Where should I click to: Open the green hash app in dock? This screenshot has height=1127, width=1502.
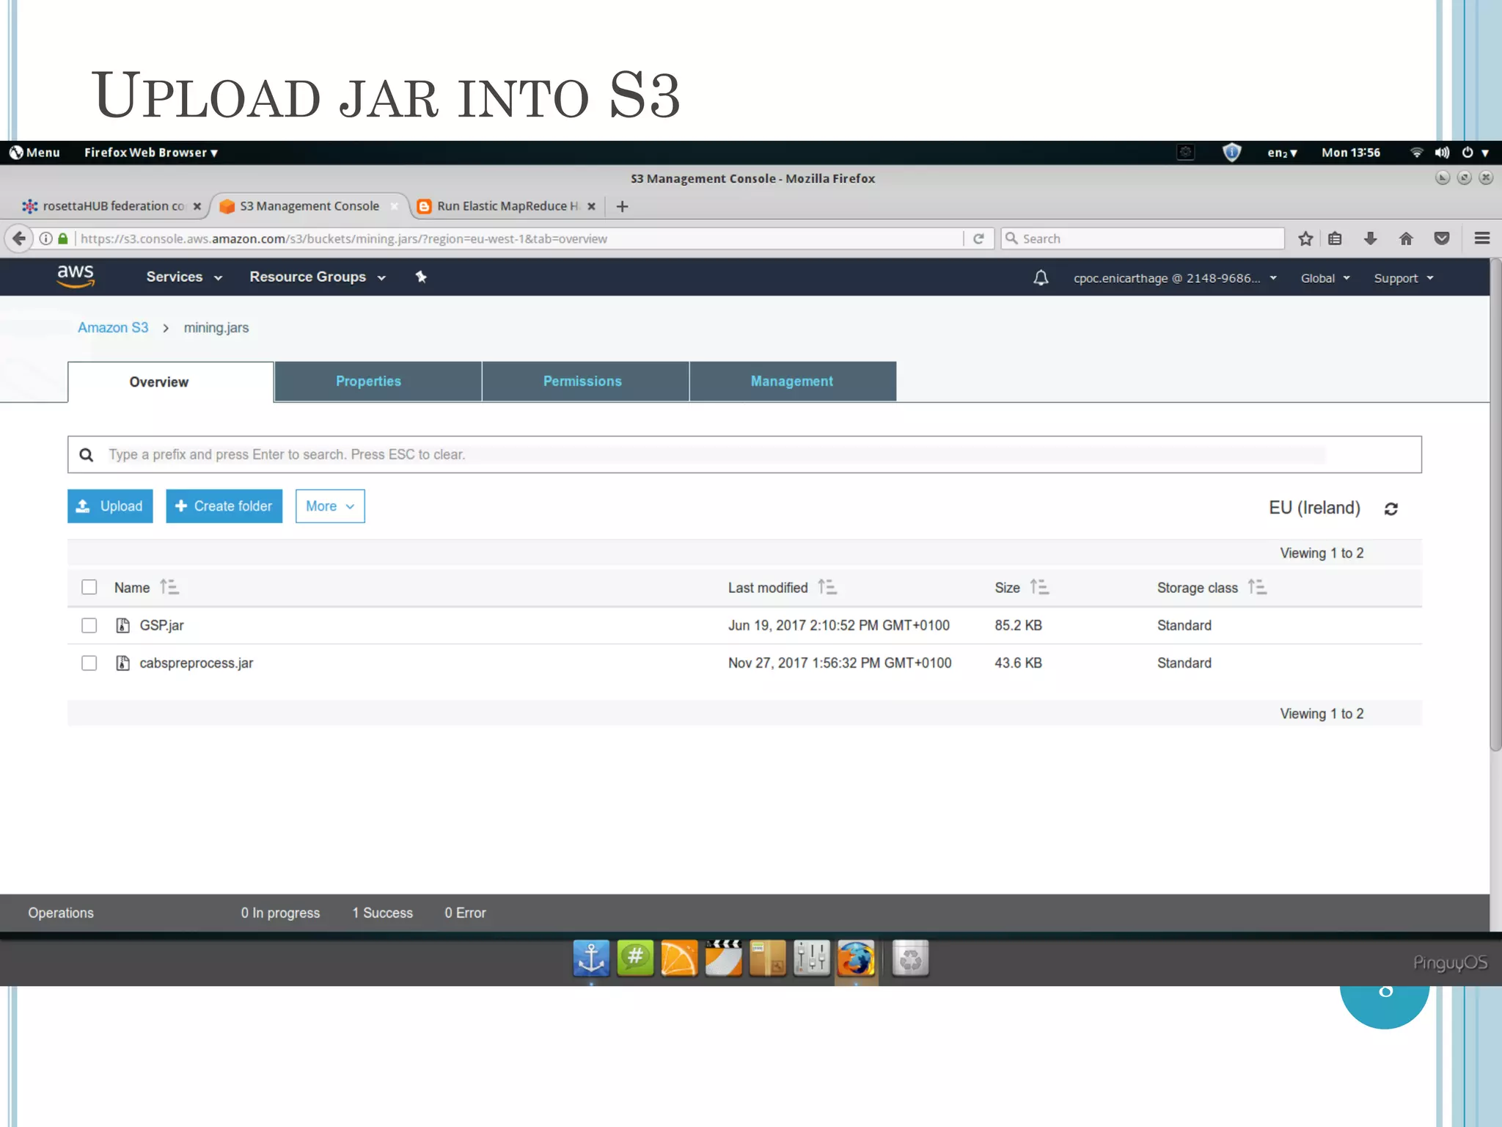(635, 958)
